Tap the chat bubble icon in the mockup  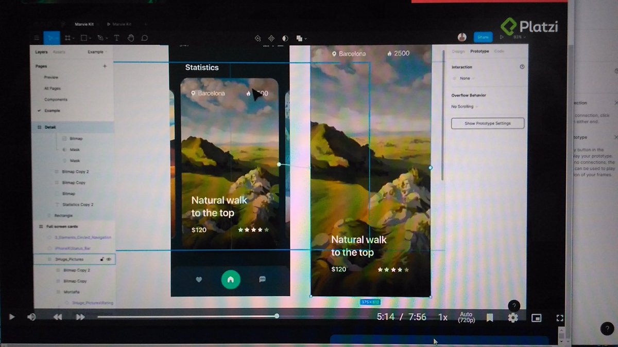point(262,279)
